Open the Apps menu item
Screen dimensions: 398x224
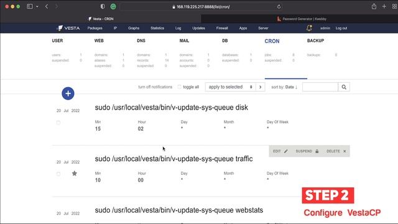pos(243,28)
